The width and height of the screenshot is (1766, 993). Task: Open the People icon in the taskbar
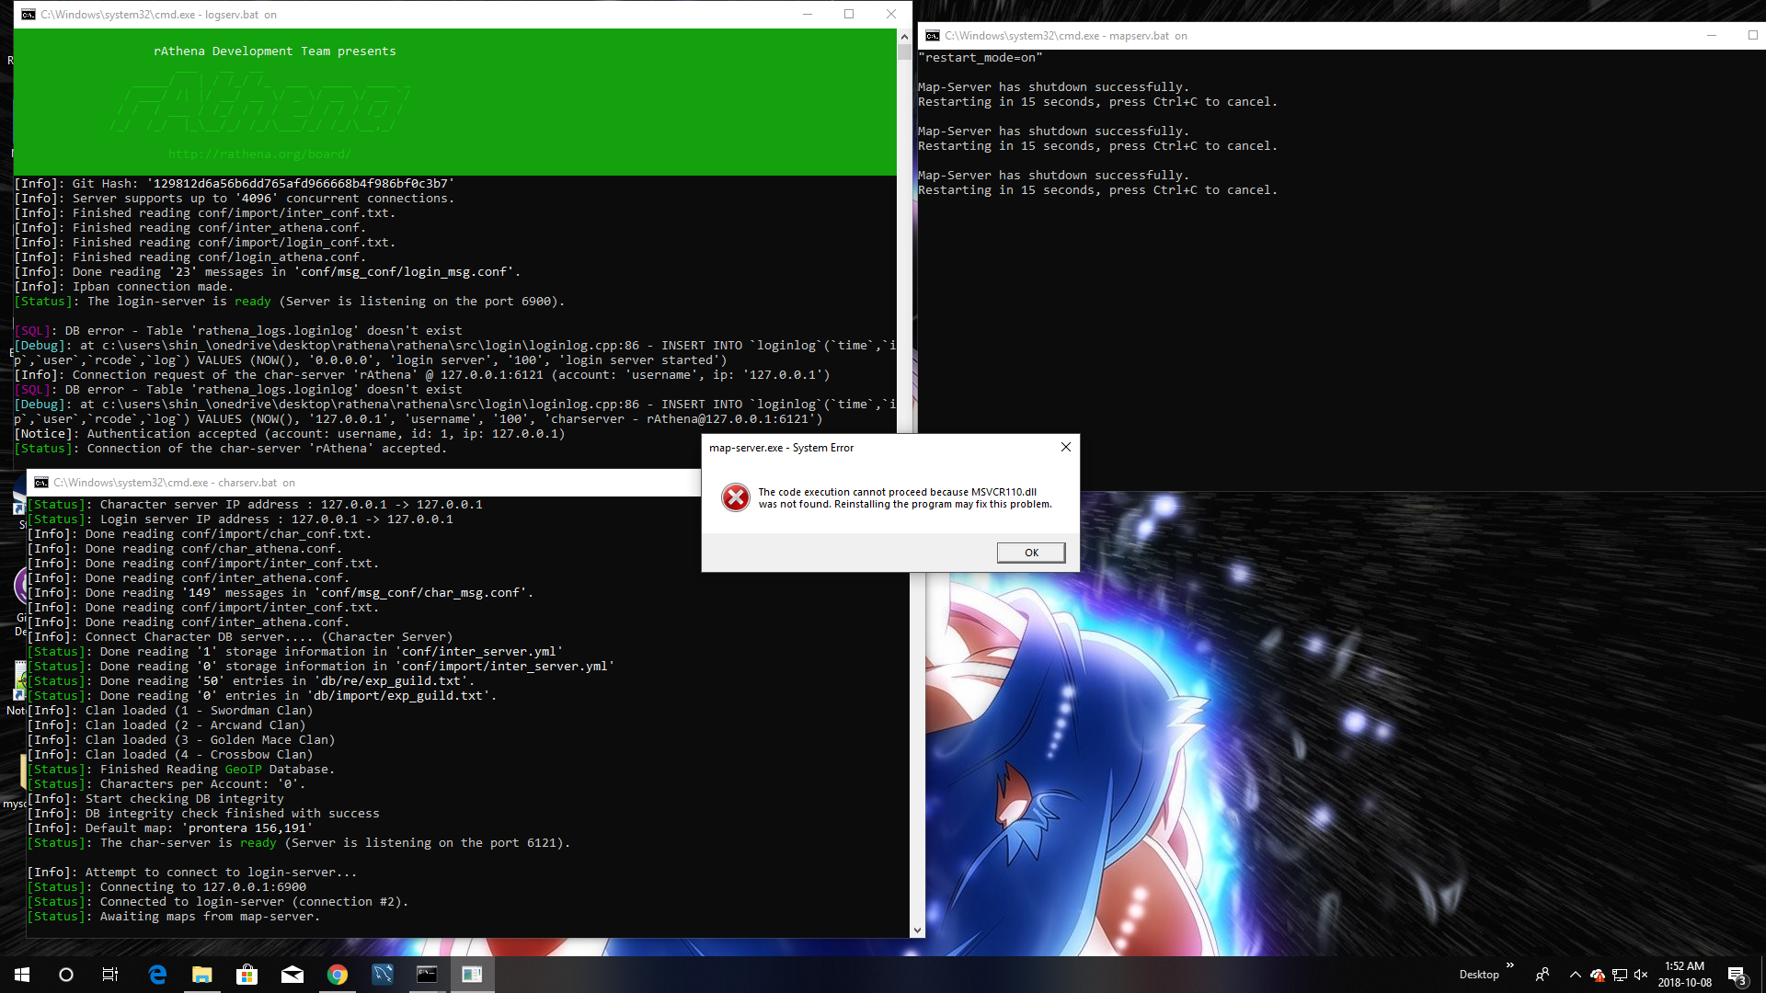tap(1542, 975)
